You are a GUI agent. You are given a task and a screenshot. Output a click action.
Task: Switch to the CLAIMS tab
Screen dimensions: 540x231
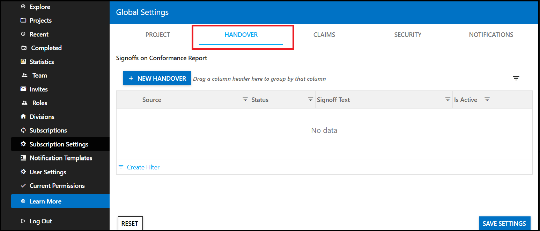[324, 35]
